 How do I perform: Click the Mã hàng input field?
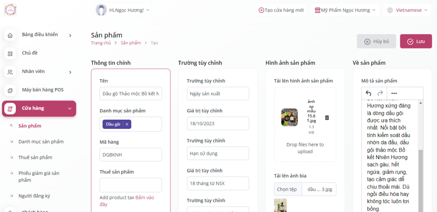(x=131, y=155)
